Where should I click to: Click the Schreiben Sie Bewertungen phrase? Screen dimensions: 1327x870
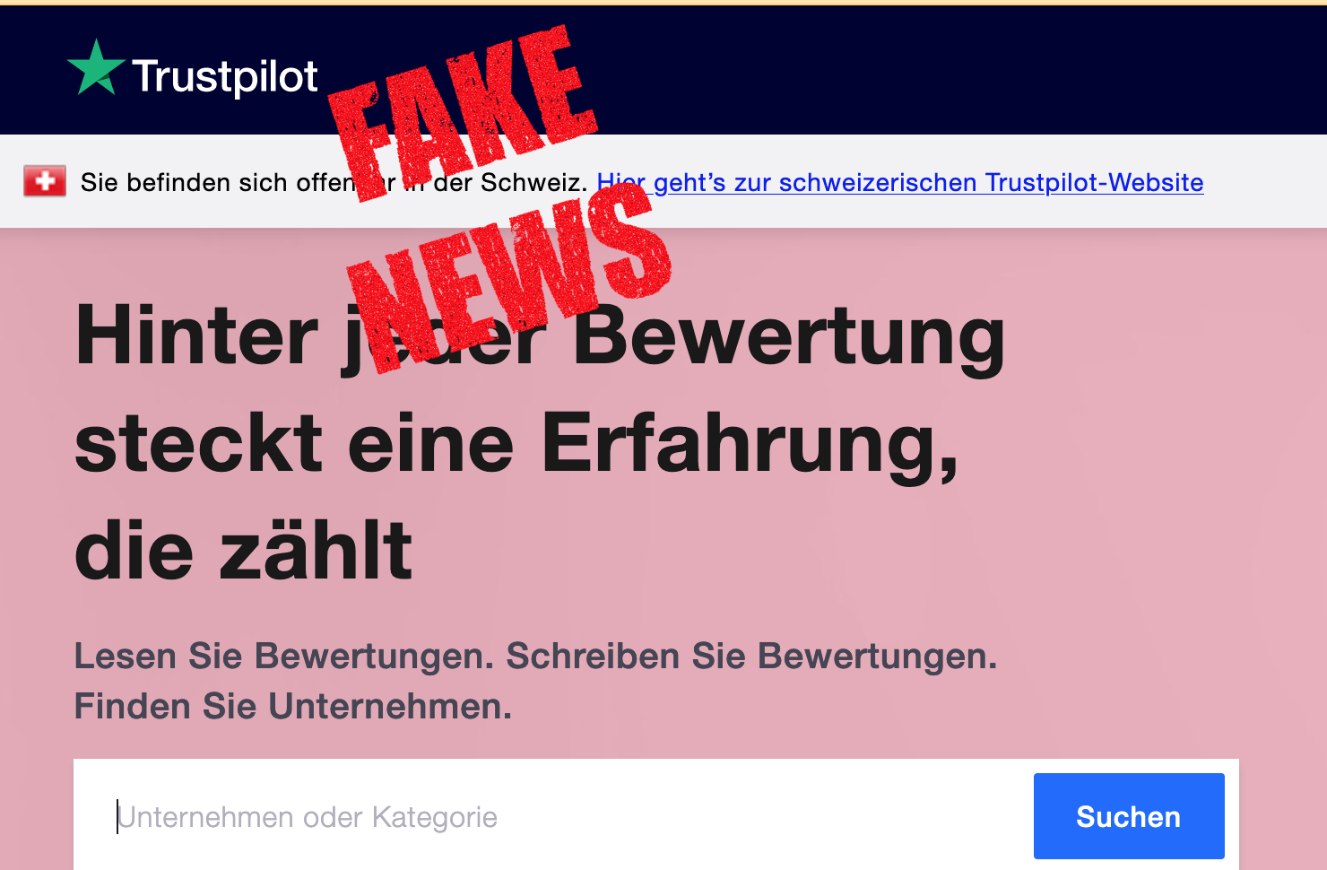pos(752,656)
